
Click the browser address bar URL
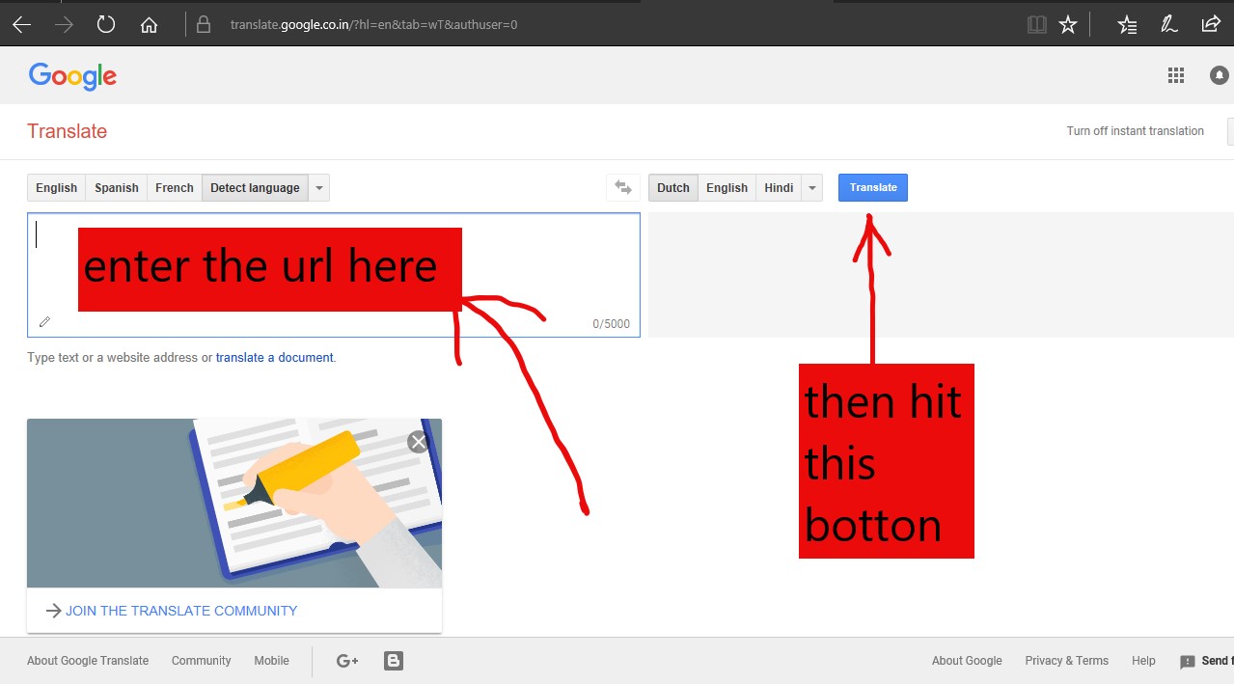[374, 24]
